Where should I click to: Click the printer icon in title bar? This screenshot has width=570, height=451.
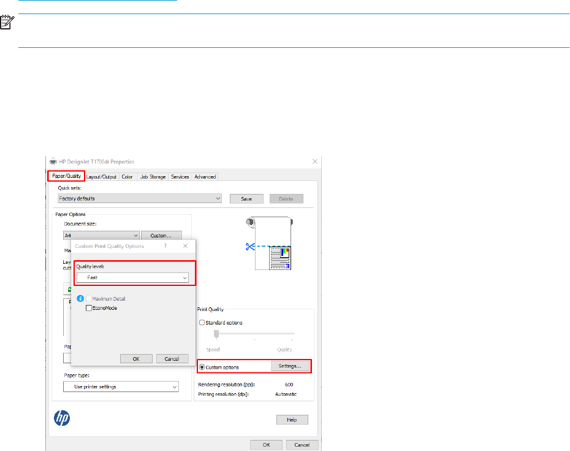[x=53, y=161]
